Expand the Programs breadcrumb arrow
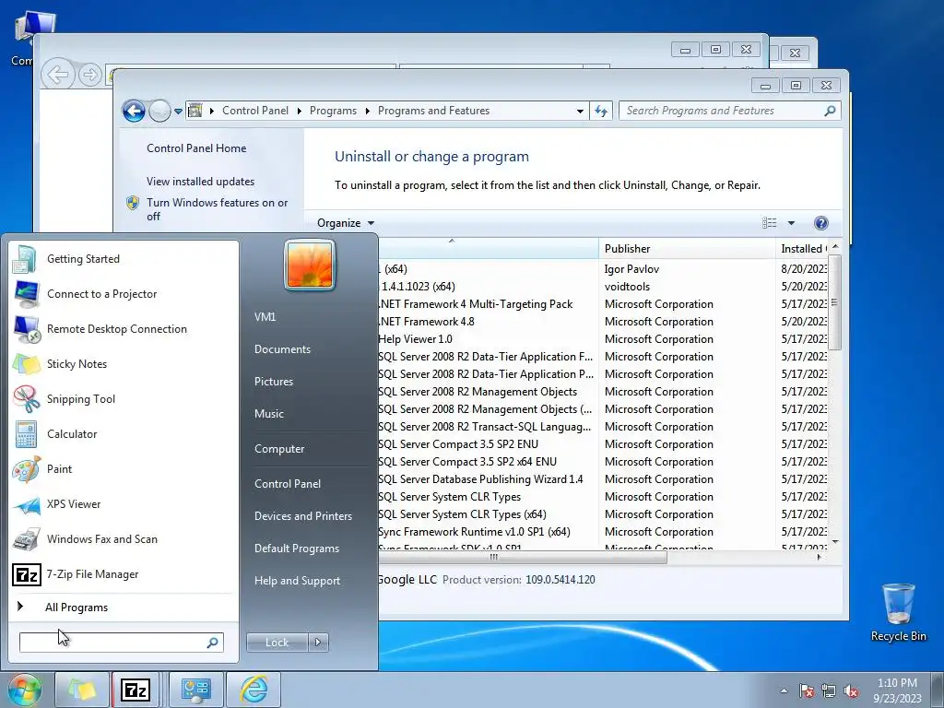Viewport: 944px width, 708px height. click(x=367, y=111)
